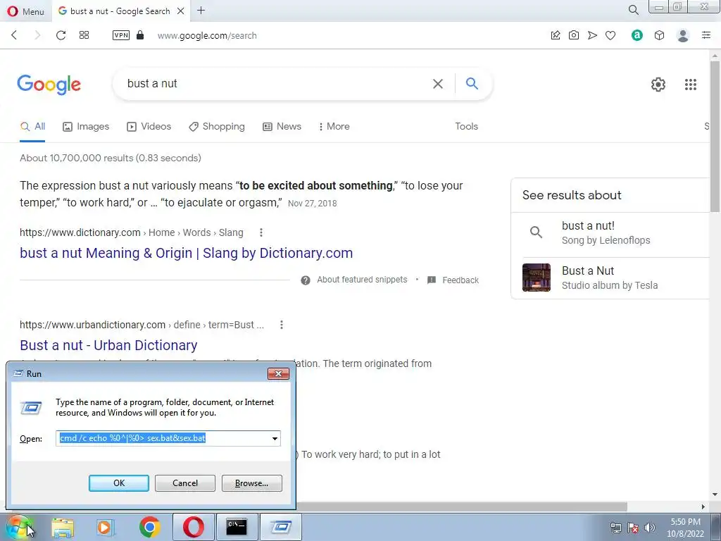Screen dimensions: 721x541
Task: Switch to the News tab
Action: [282, 127]
